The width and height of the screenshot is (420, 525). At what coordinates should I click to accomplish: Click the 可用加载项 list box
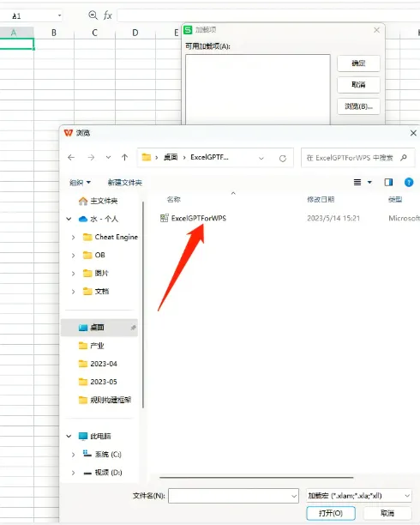click(x=258, y=89)
